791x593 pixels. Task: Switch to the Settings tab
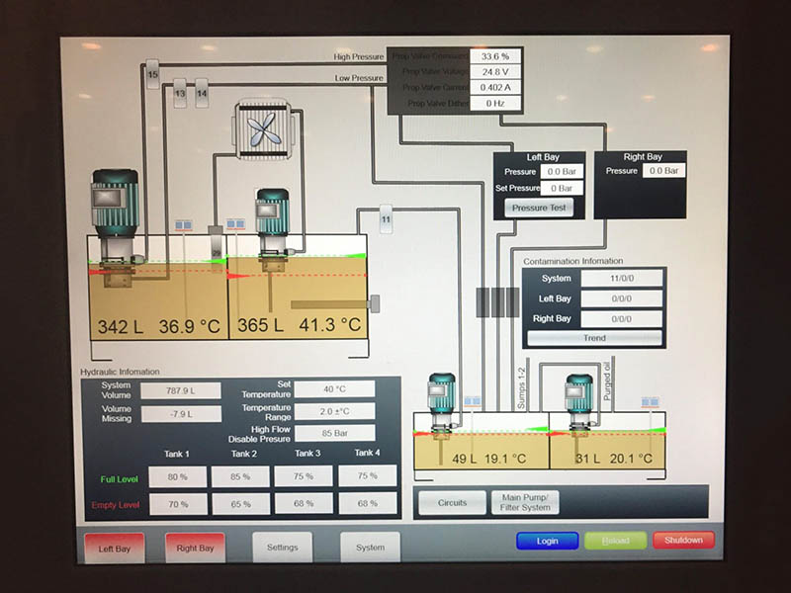(x=283, y=548)
